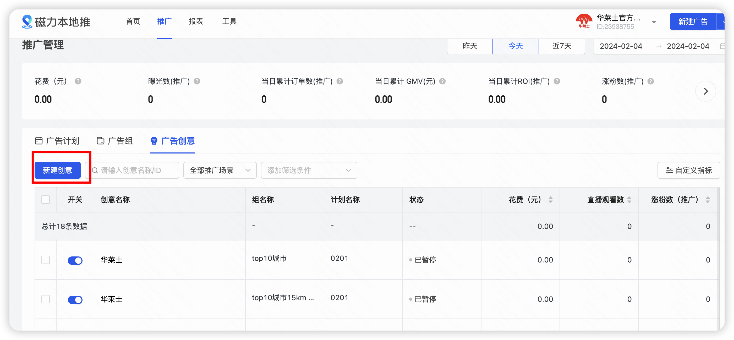Image resolution: width=734 pixels, height=340 pixels.
Task: Switch to the 报表 navigation tab
Action: (195, 21)
